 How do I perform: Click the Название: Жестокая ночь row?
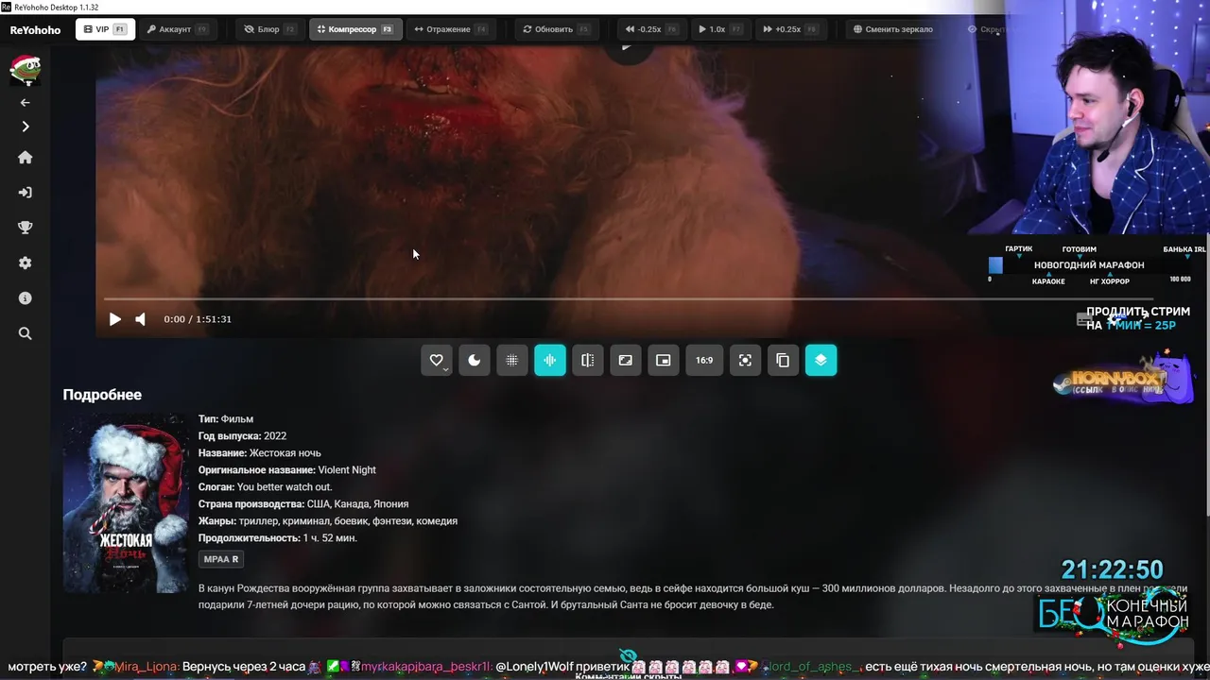pyautogui.click(x=259, y=452)
